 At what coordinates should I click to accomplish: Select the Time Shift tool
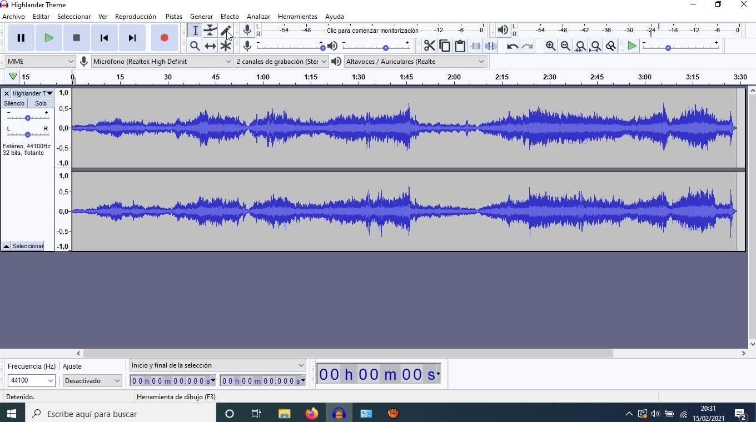tap(210, 46)
